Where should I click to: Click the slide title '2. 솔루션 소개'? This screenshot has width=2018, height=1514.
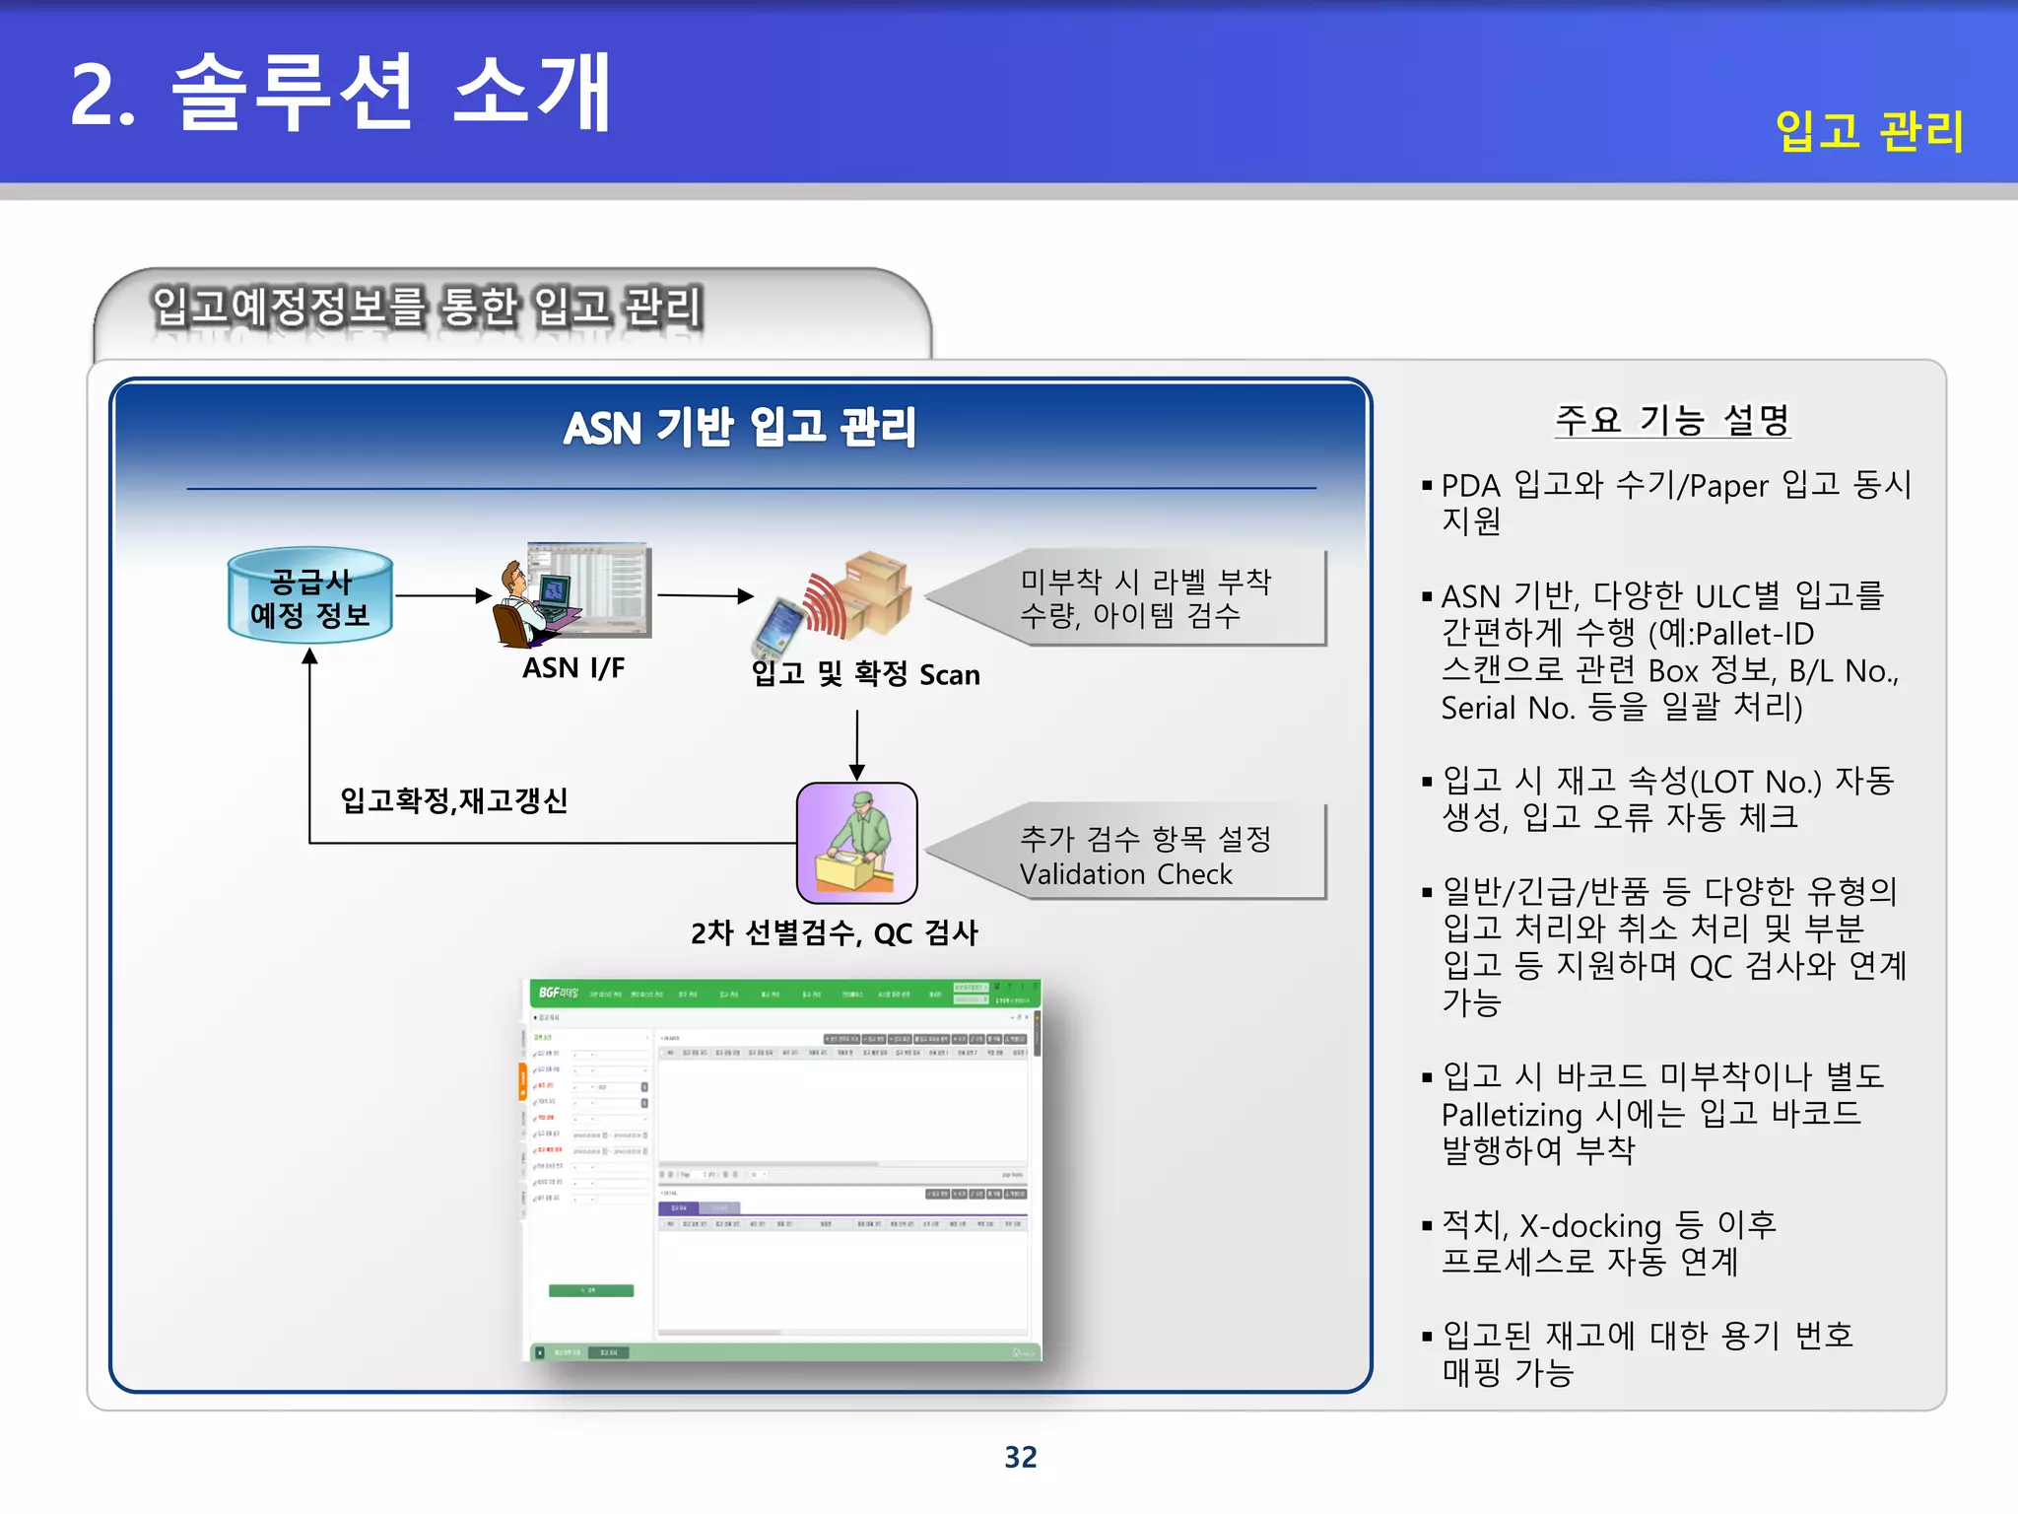[342, 94]
